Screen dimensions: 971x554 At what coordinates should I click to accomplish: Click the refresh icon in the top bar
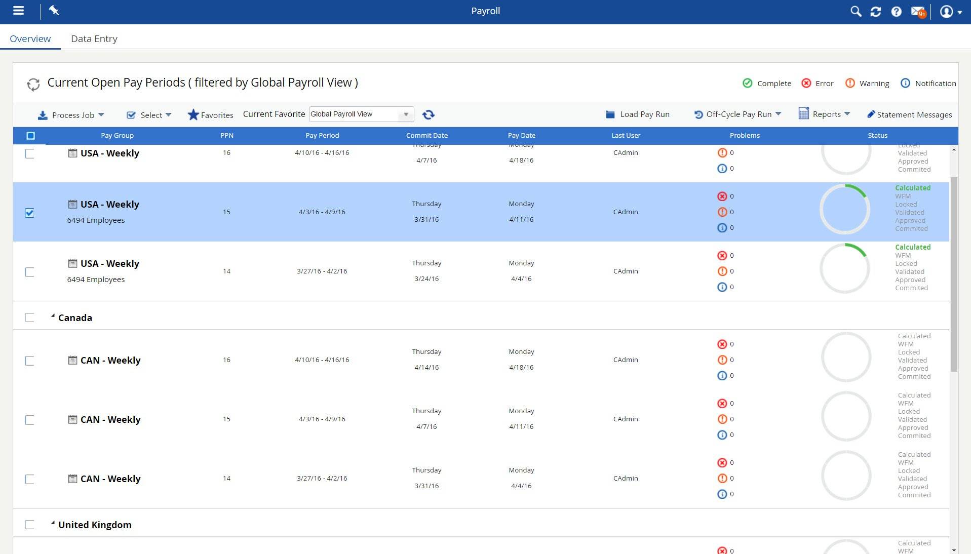tap(876, 11)
